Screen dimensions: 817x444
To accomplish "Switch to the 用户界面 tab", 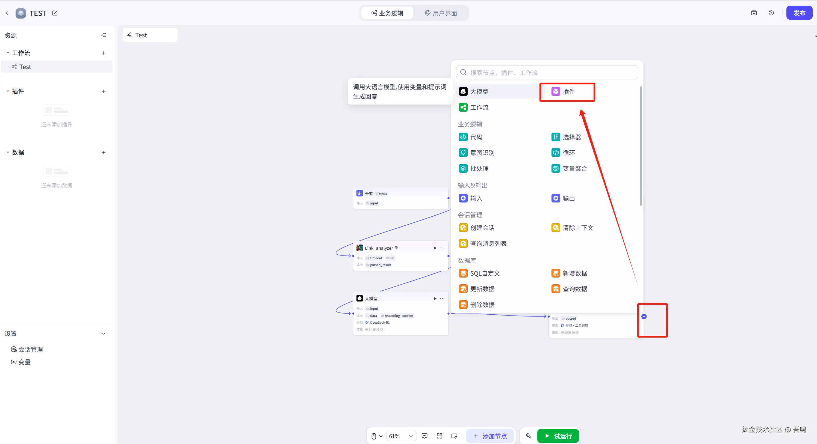I will click(441, 13).
